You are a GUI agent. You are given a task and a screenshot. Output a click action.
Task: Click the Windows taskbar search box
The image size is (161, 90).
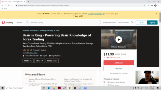pyautogui.click(x=23, y=88)
